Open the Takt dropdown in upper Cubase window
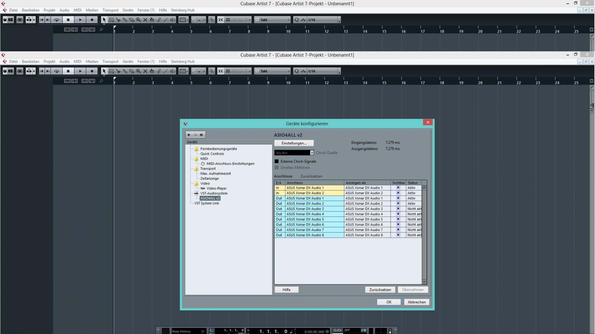 point(272,20)
